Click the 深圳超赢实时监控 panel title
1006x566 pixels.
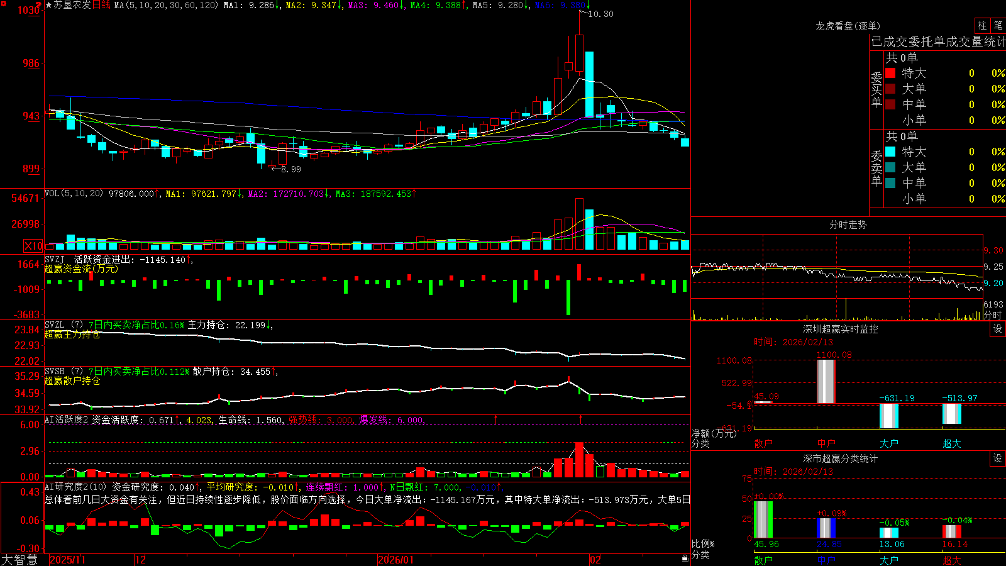pyautogui.click(x=840, y=329)
